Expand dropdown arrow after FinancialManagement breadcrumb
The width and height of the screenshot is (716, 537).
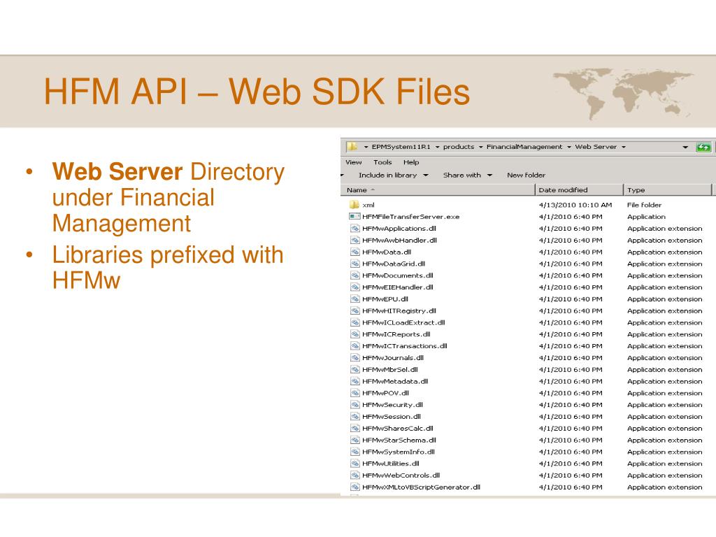click(x=569, y=147)
